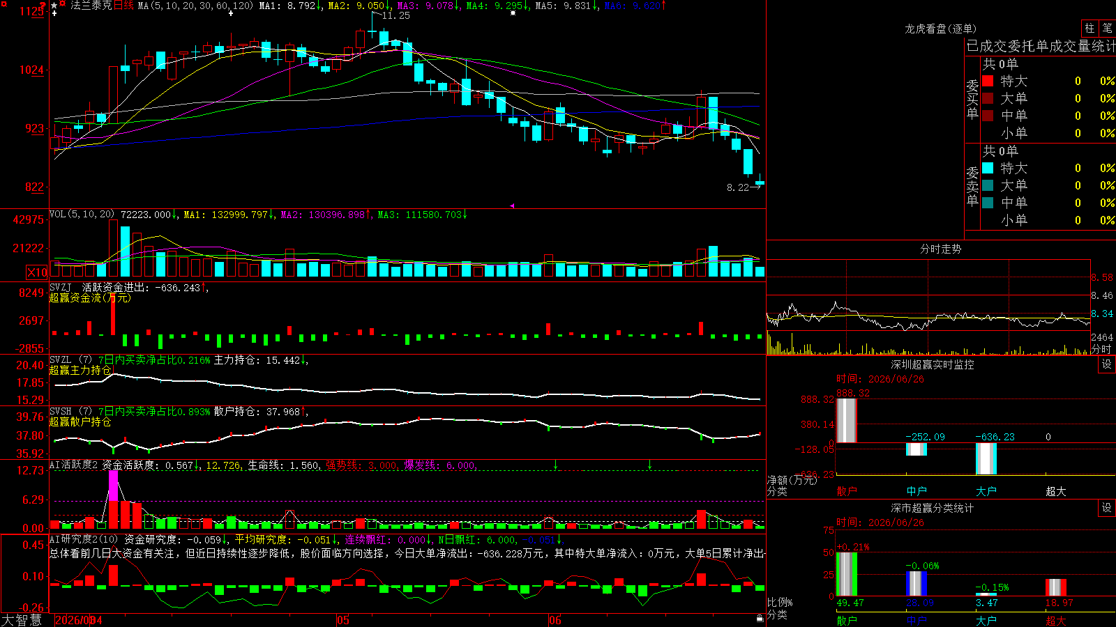
Task: Click the red 超大 18.97 bar in 分类统计
Action: (x=1056, y=588)
